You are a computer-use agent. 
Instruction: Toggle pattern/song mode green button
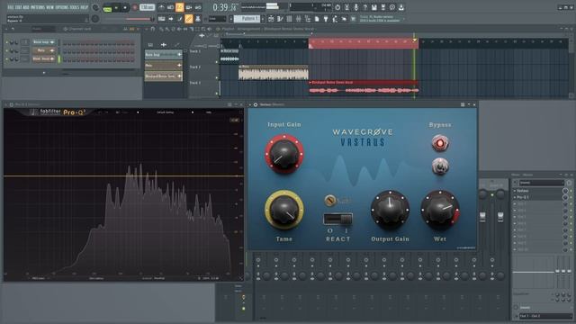coord(107,8)
